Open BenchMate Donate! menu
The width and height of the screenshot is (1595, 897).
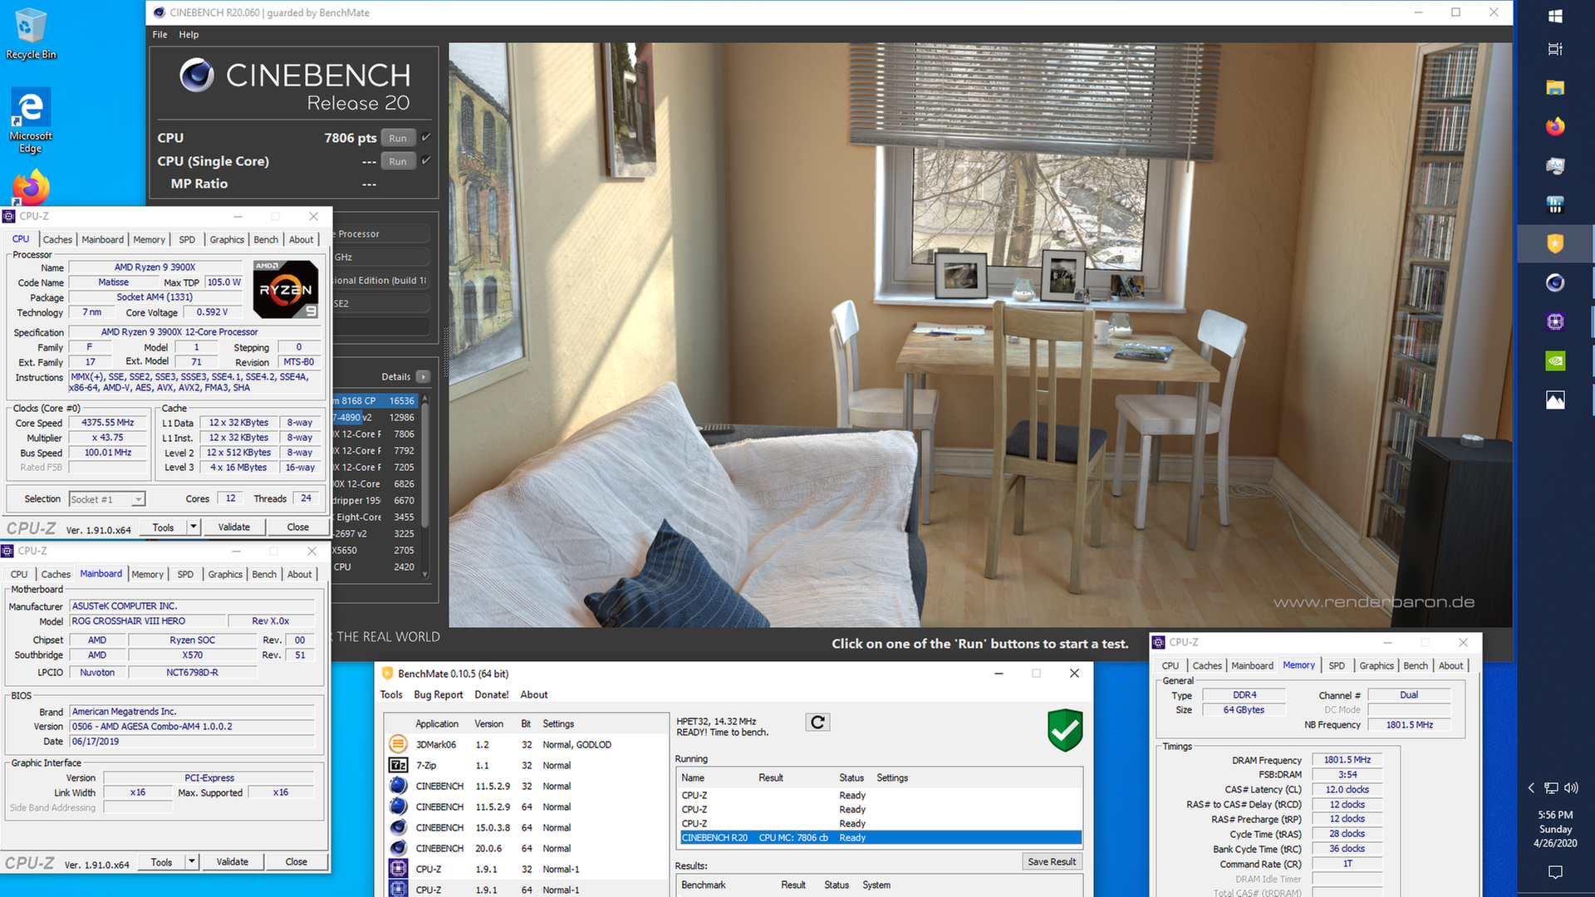492,694
